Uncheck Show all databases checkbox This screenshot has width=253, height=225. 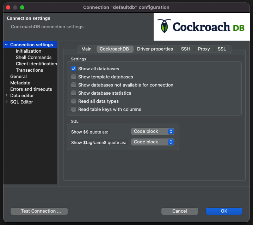(74, 69)
